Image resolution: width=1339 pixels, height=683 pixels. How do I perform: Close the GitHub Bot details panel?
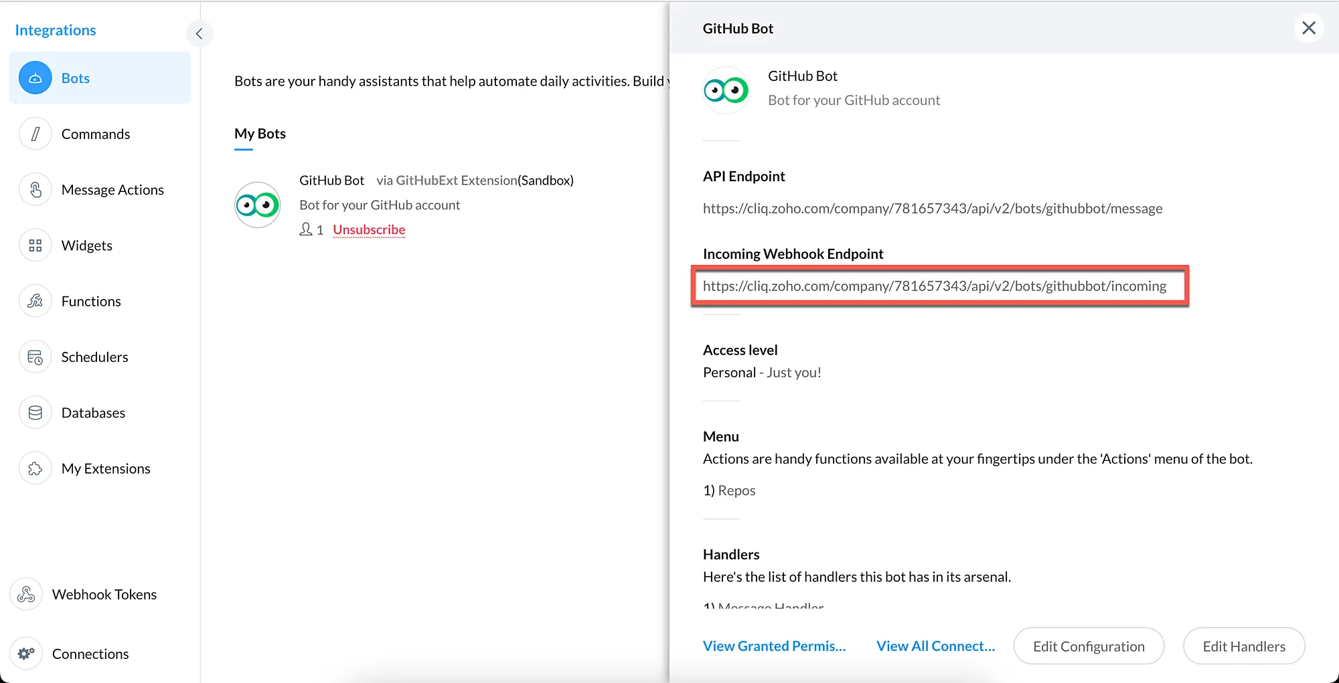[x=1308, y=28]
